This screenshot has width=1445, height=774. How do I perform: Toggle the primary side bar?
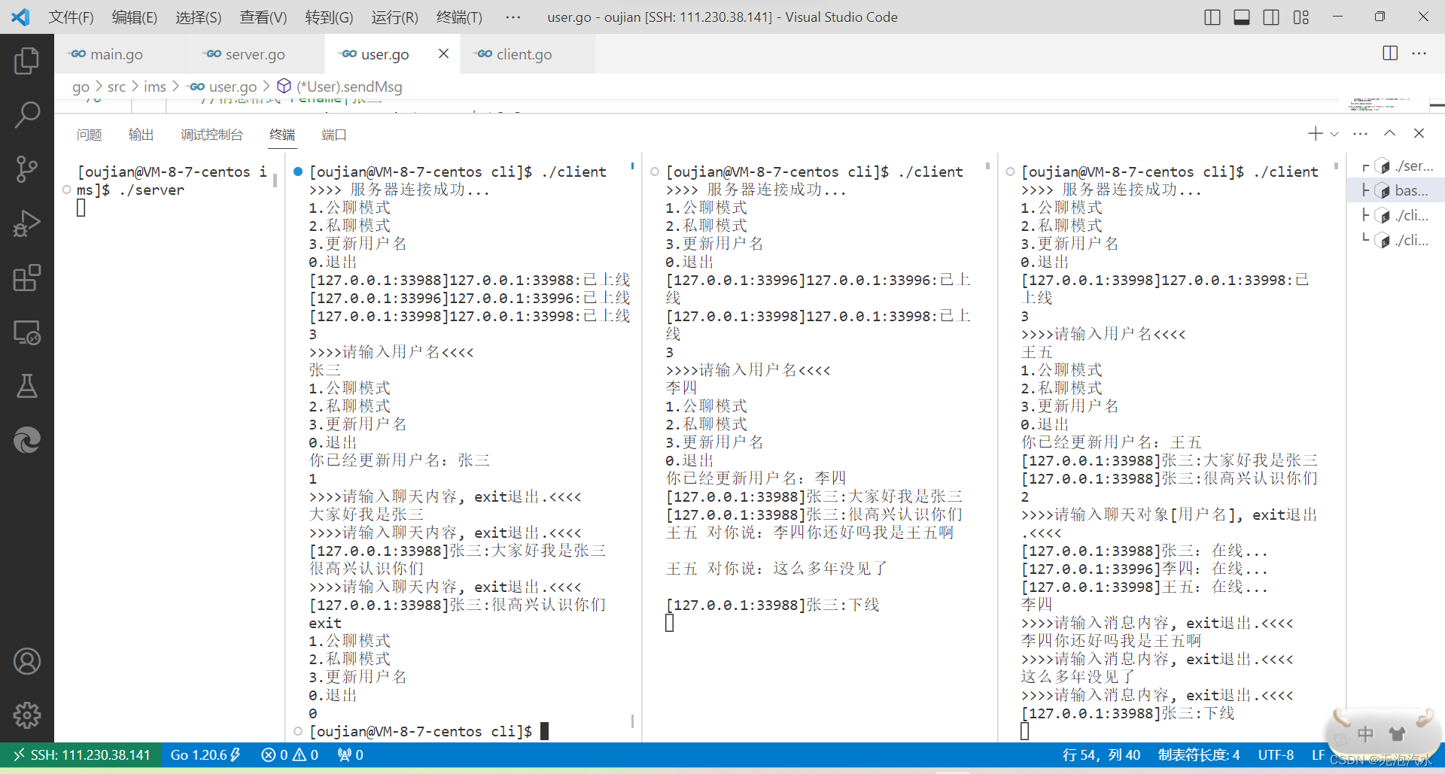pos(1211,17)
